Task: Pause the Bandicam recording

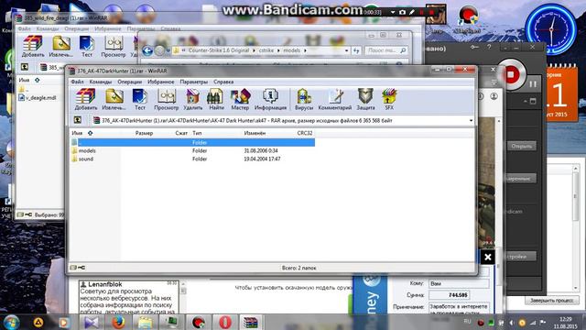Action: [x=533, y=84]
